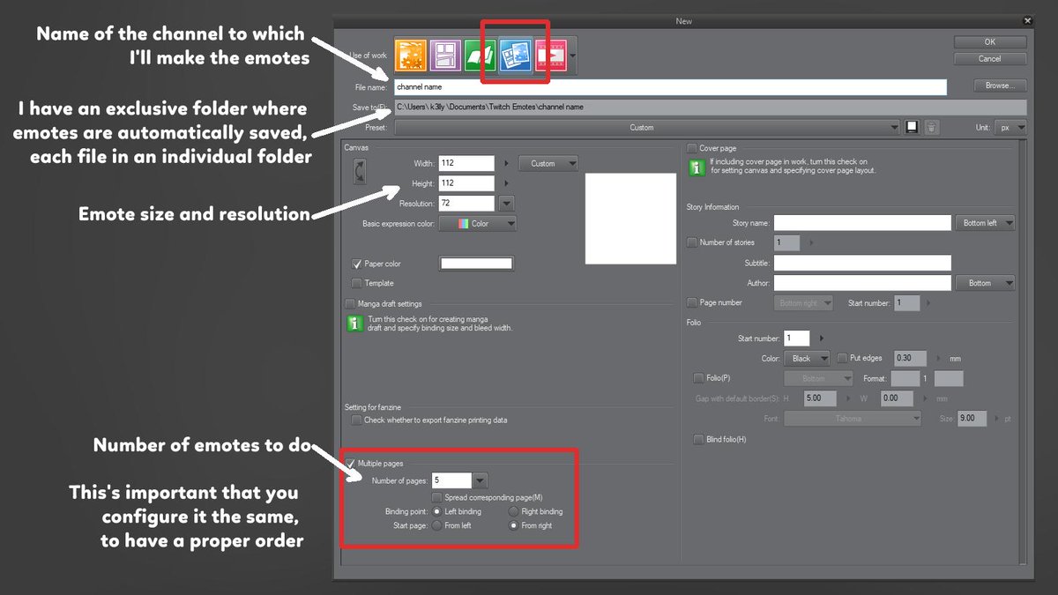Open the canvas size Custom dropdown
The image size is (1058, 595).
pos(548,163)
